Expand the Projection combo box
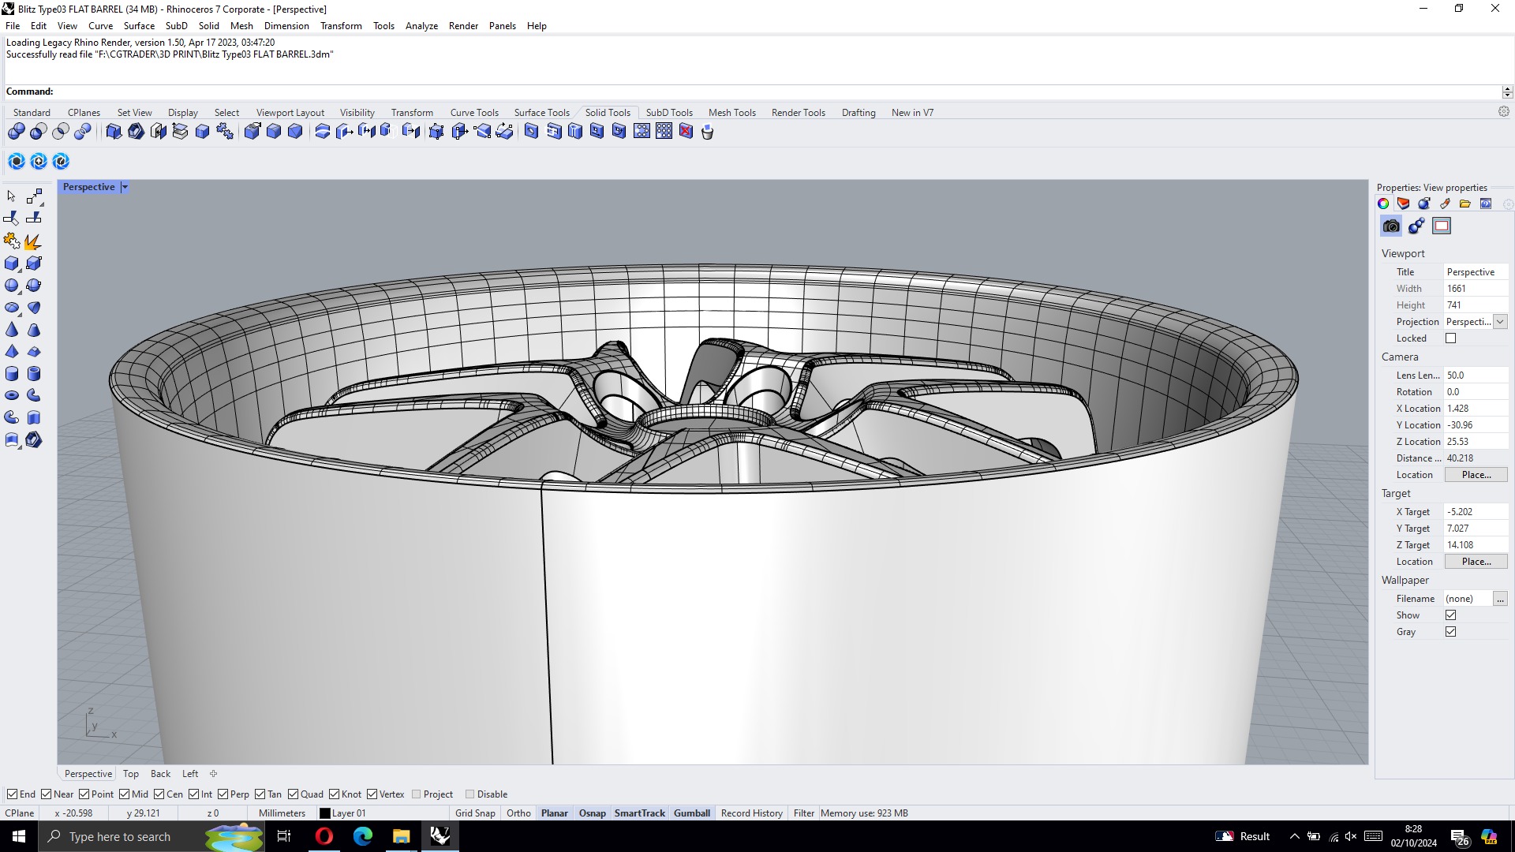The height and width of the screenshot is (852, 1515). pos(1500,322)
